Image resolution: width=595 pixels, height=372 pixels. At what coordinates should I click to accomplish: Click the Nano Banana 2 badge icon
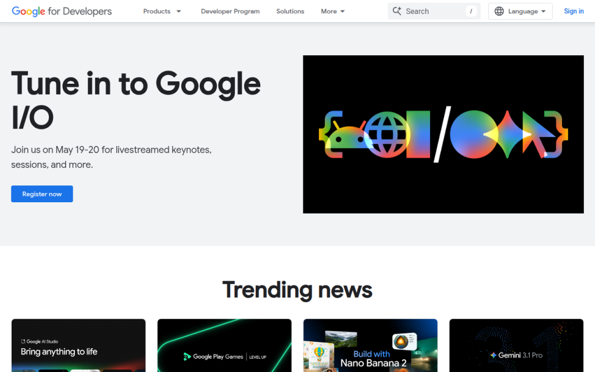pos(404,342)
